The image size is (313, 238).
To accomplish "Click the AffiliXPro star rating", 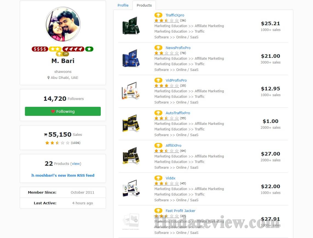I will pos(166,151).
